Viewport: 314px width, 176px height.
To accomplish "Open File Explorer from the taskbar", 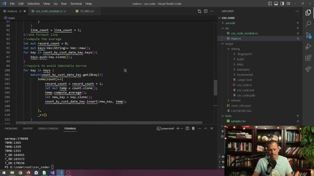I will tap(12, 173).
